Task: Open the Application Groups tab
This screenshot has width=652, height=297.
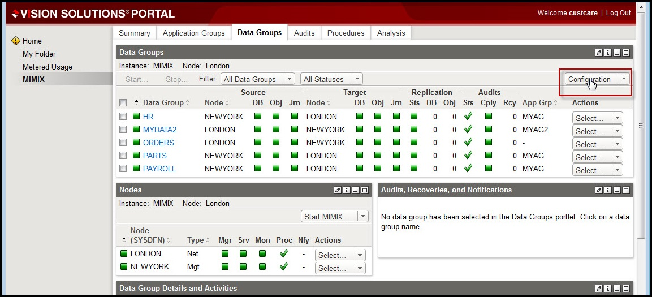Action: [193, 33]
